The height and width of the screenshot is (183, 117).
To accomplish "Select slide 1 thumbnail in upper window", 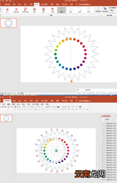I will tap(8, 23).
